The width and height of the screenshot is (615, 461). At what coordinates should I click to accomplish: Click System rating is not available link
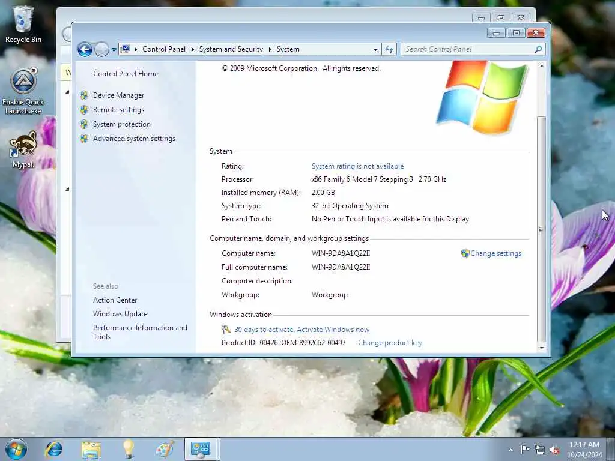[x=358, y=166]
